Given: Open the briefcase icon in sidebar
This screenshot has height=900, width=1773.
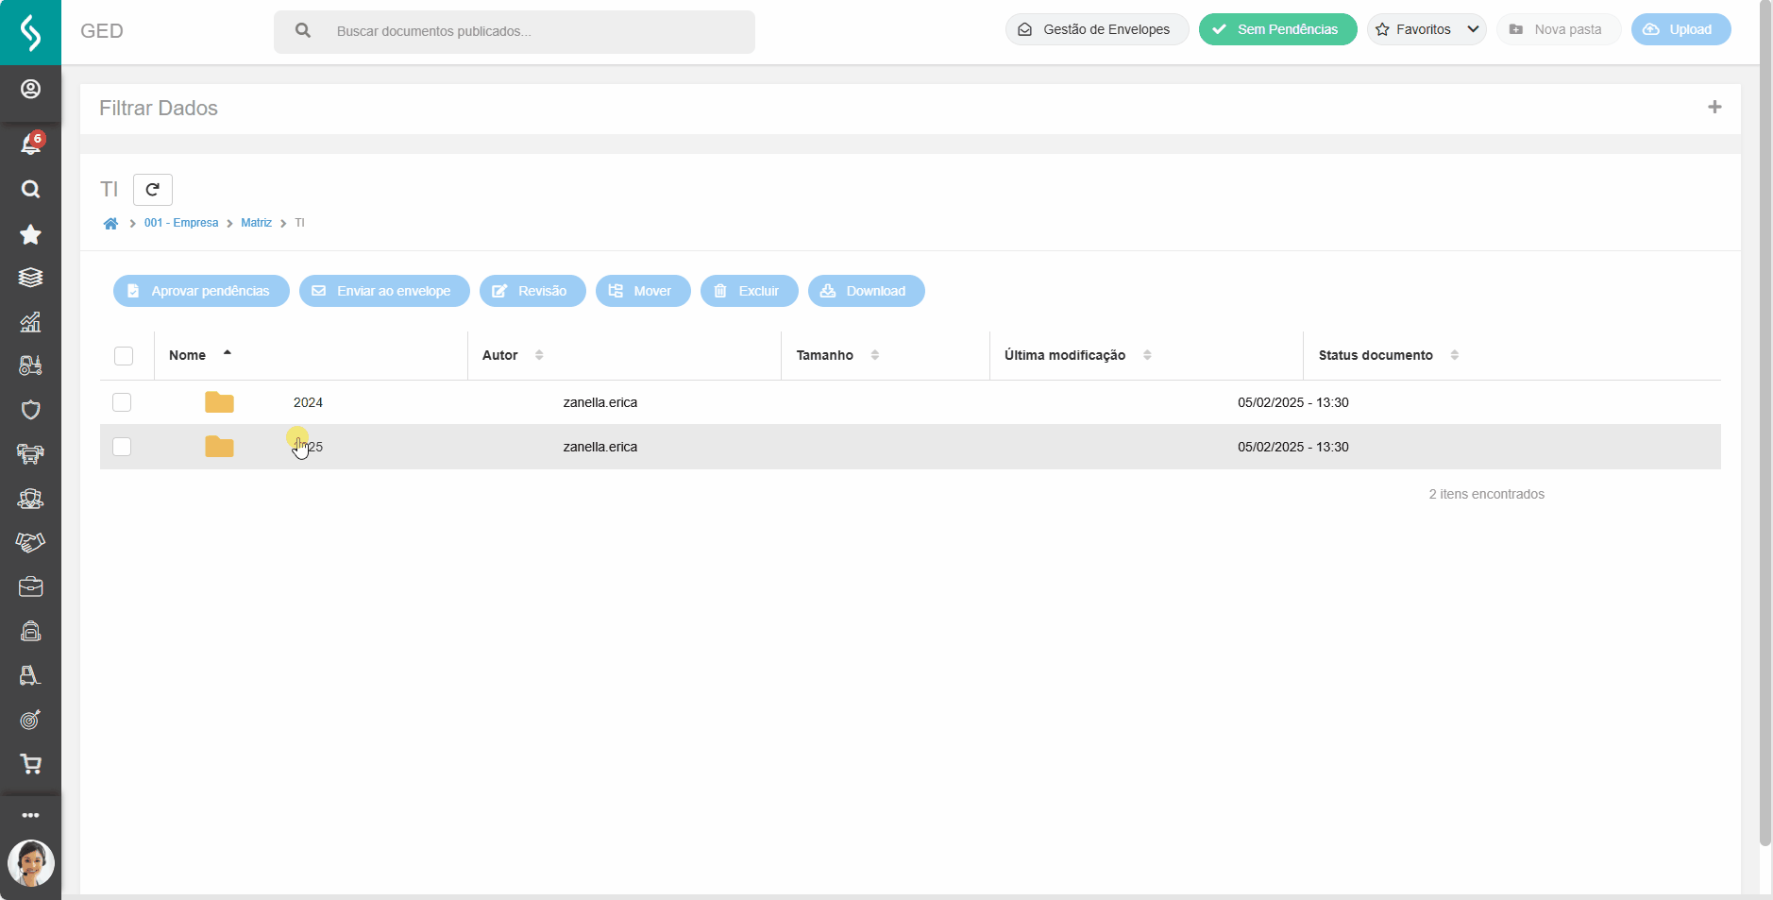Looking at the screenshot, I should pyautogui.click(x=30, y=586).
